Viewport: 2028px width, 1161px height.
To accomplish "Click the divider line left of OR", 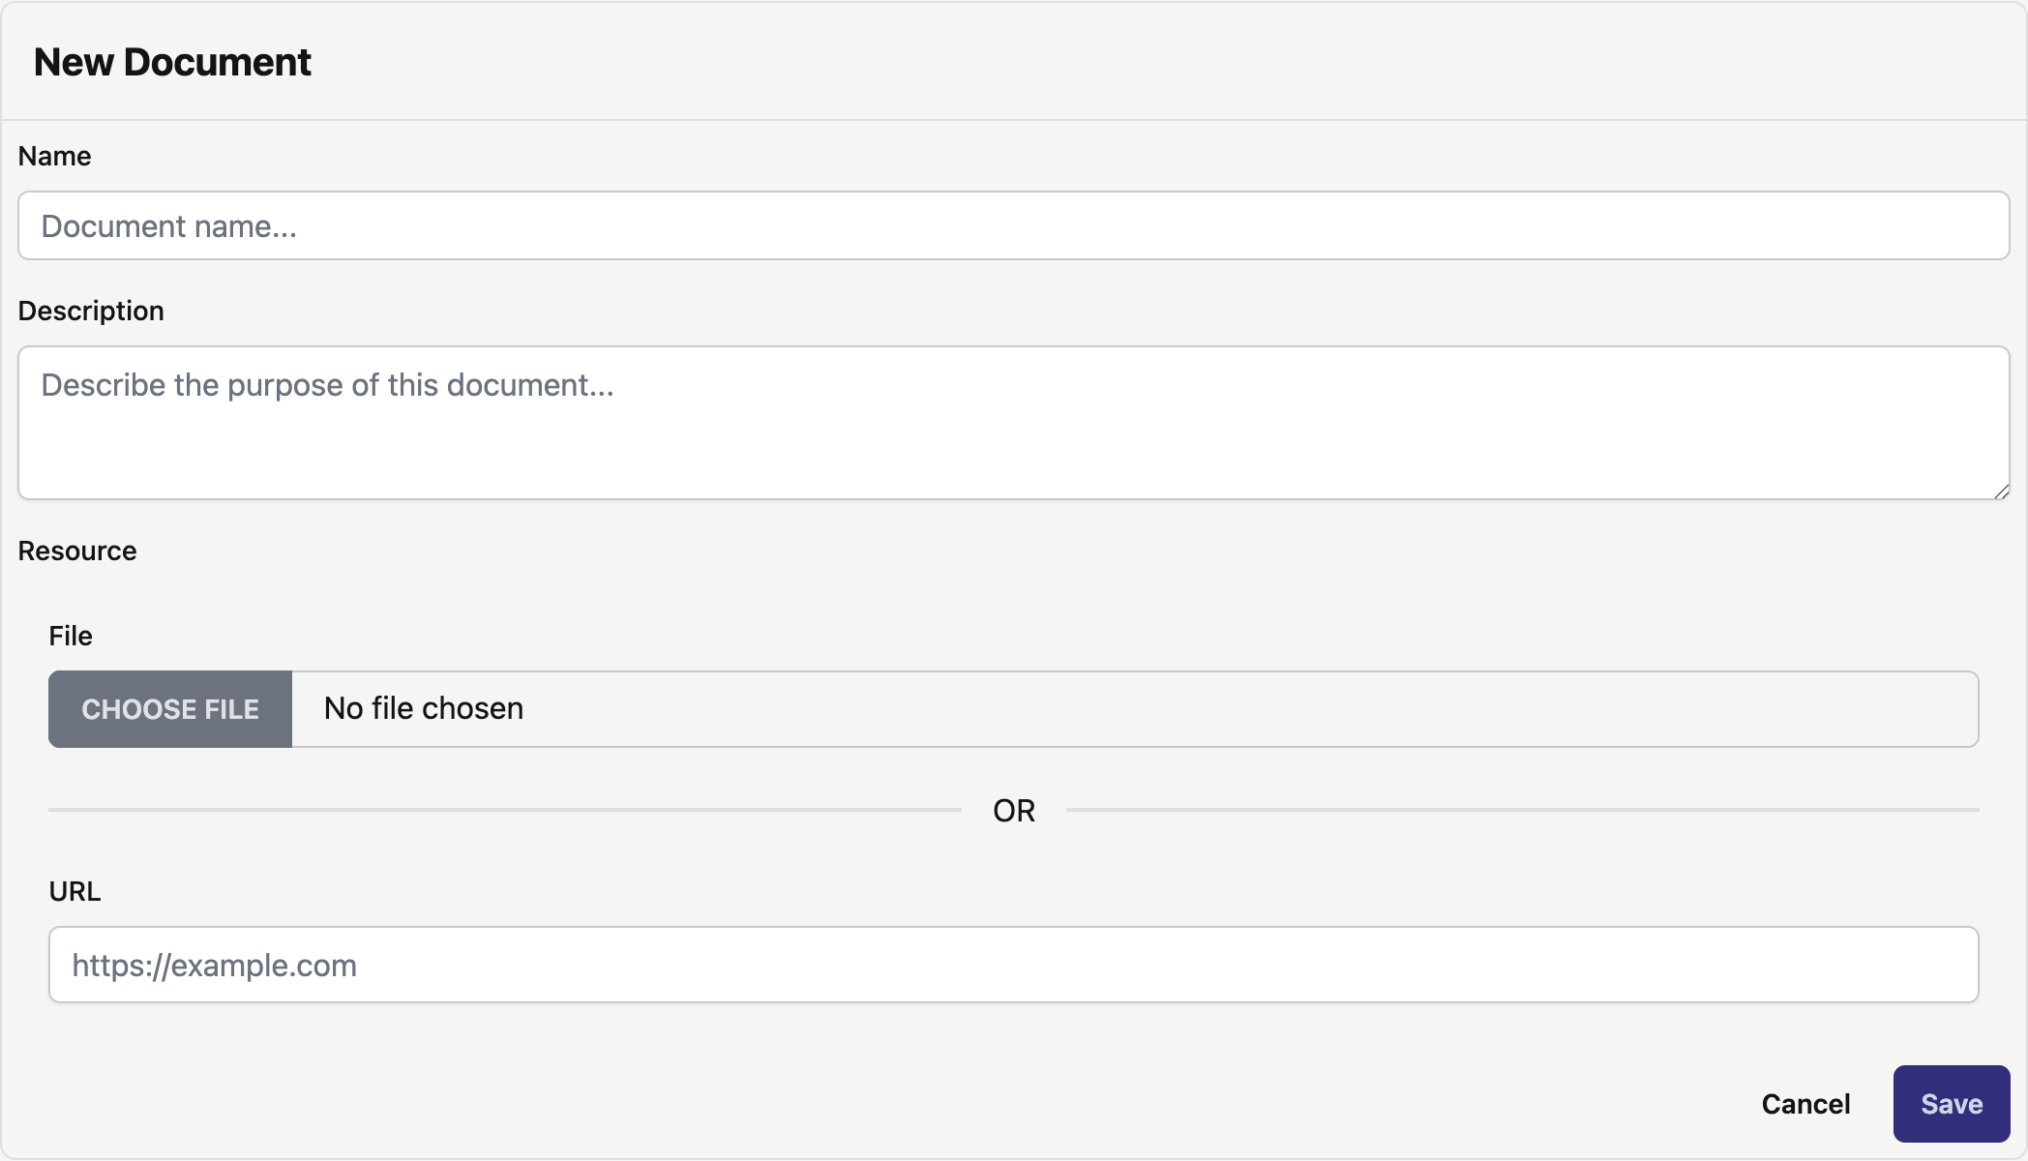I will 503,810.
